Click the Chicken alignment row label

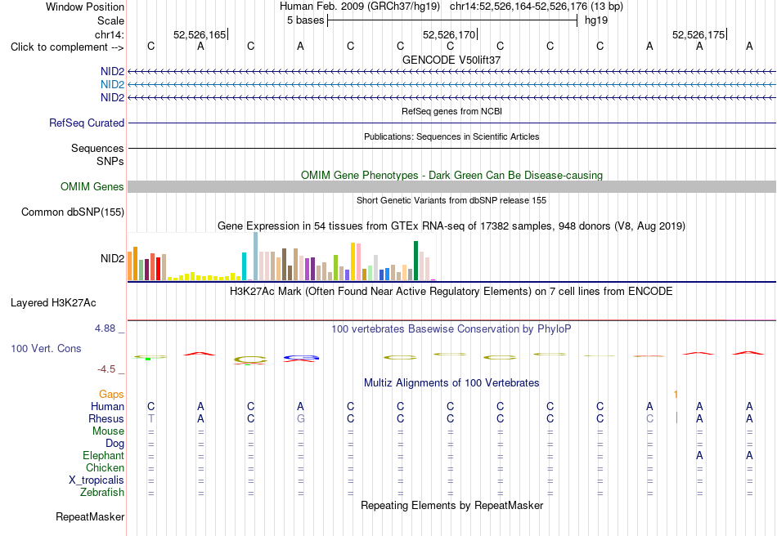coord(105,467)
